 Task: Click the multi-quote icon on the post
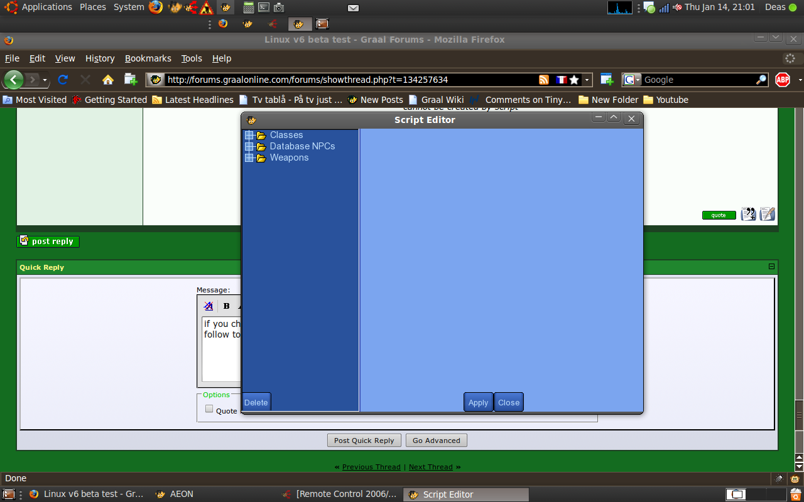(748, 215)
